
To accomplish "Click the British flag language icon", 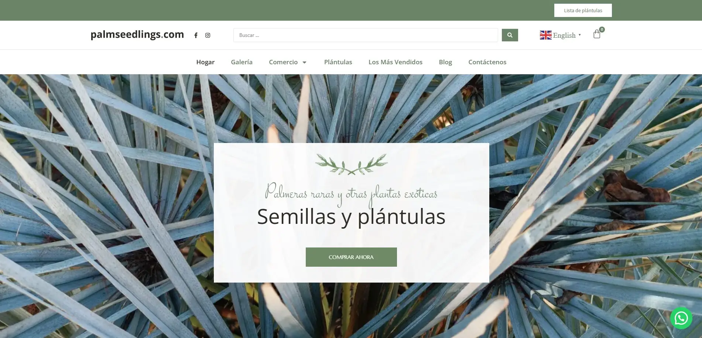I will 545,35.
